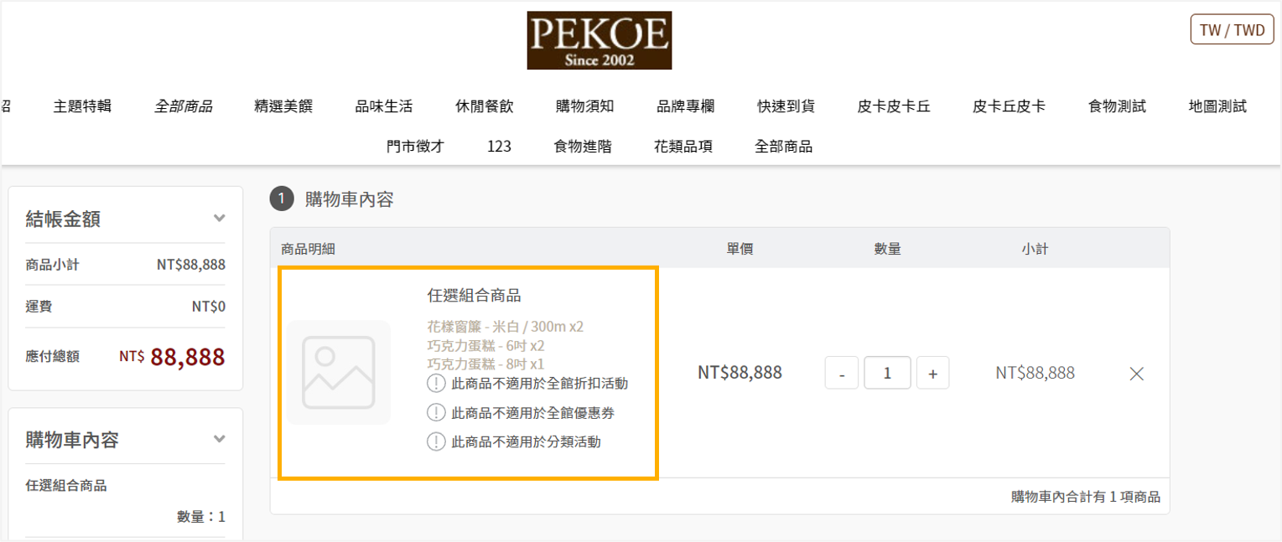Open the 精選美饌 menu item
1282x542 pixels.
tap(283, 106)
